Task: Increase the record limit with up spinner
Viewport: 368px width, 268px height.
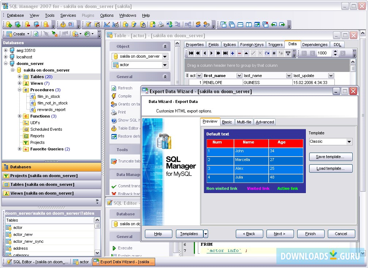Action: point(335,51)
